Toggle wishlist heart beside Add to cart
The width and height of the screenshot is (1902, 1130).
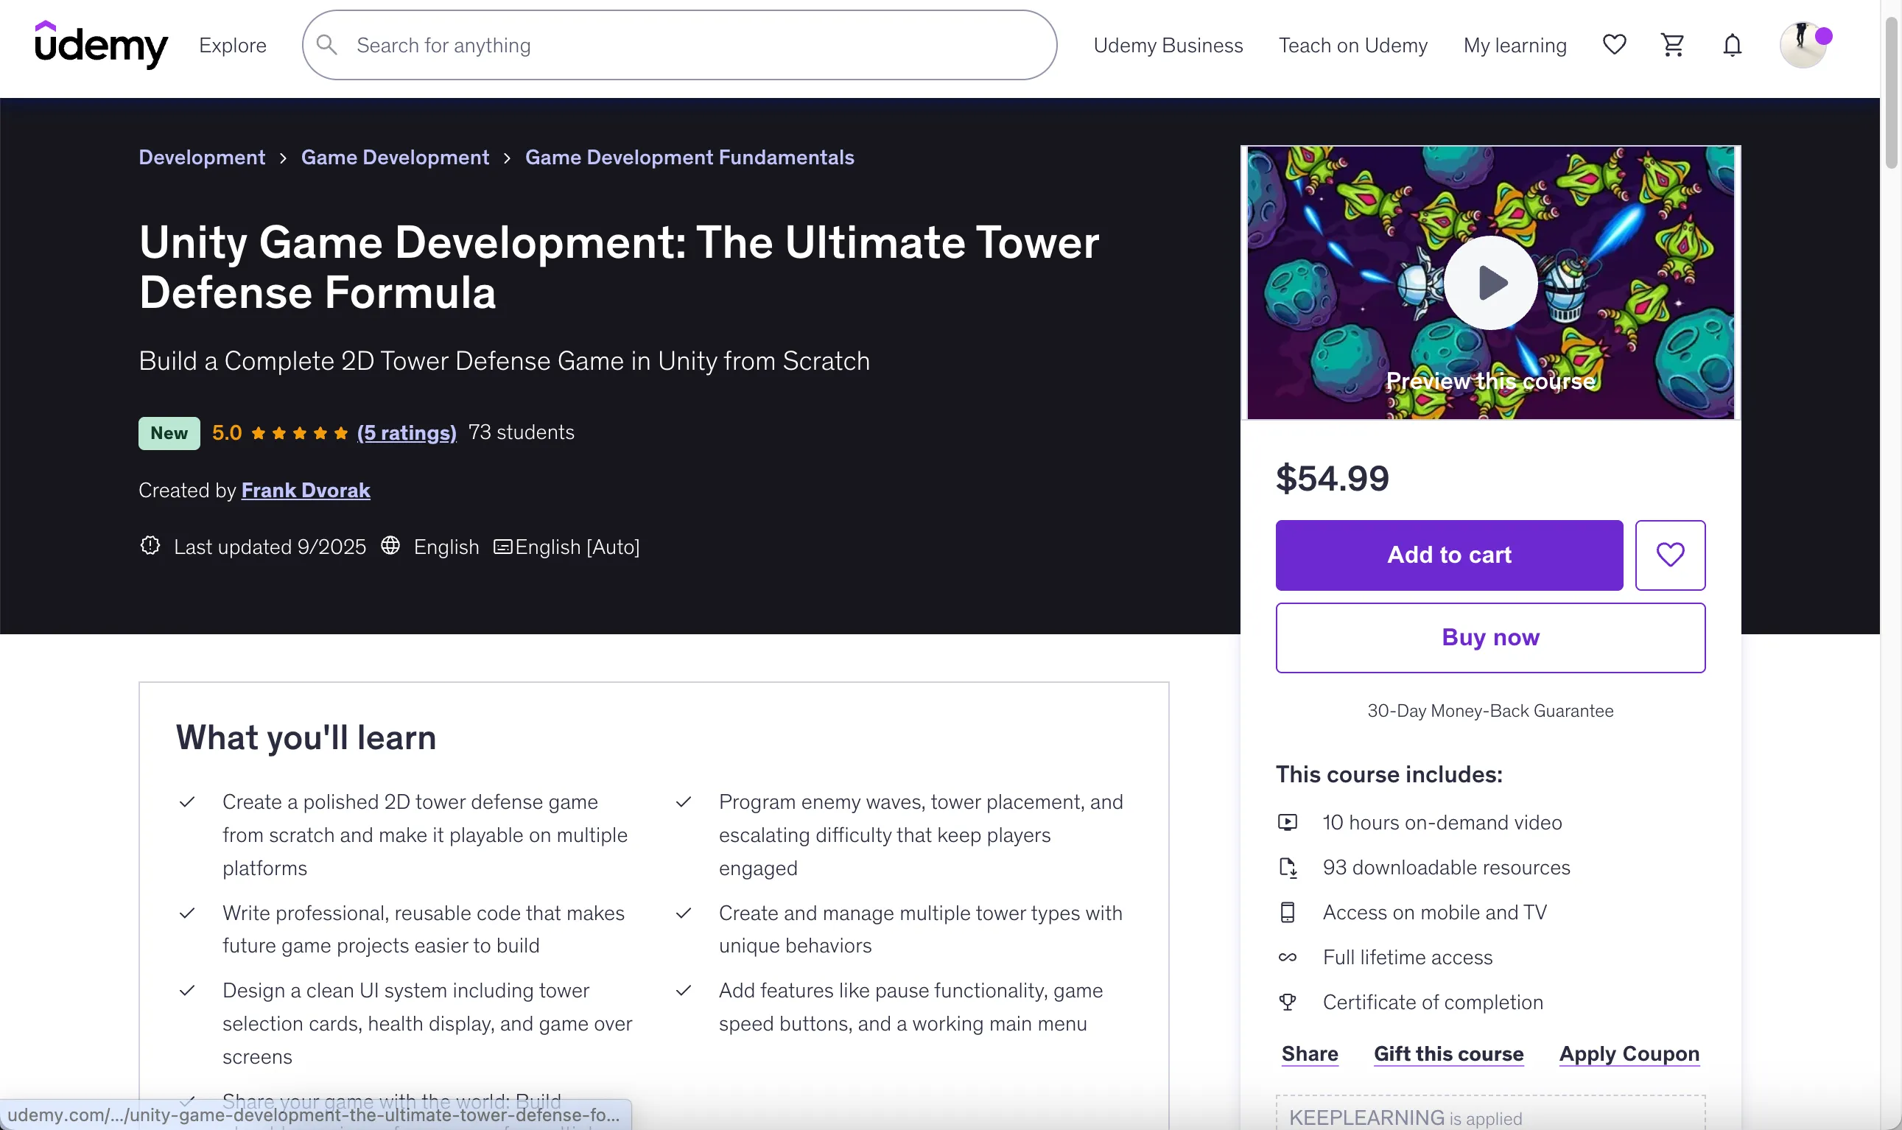[x=1669, y=555]
